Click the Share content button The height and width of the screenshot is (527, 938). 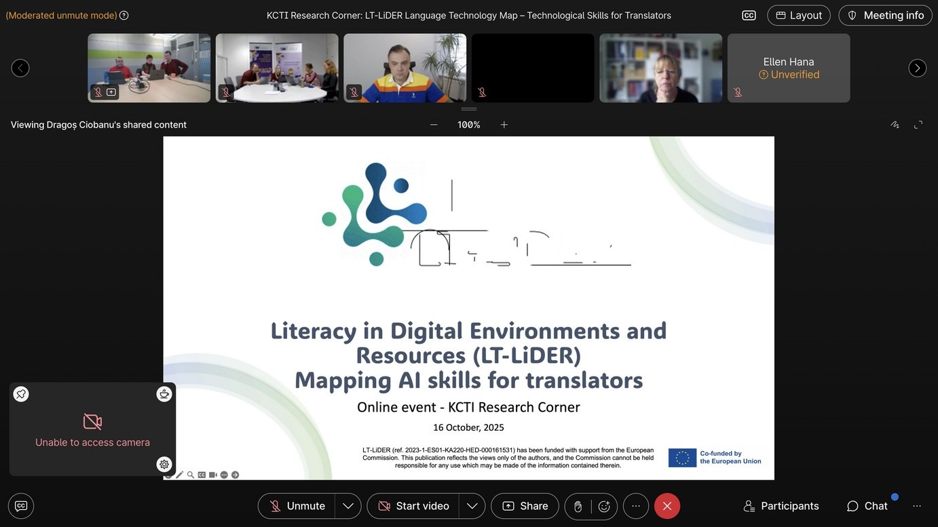pyautogui.click(x=525, y=506)
